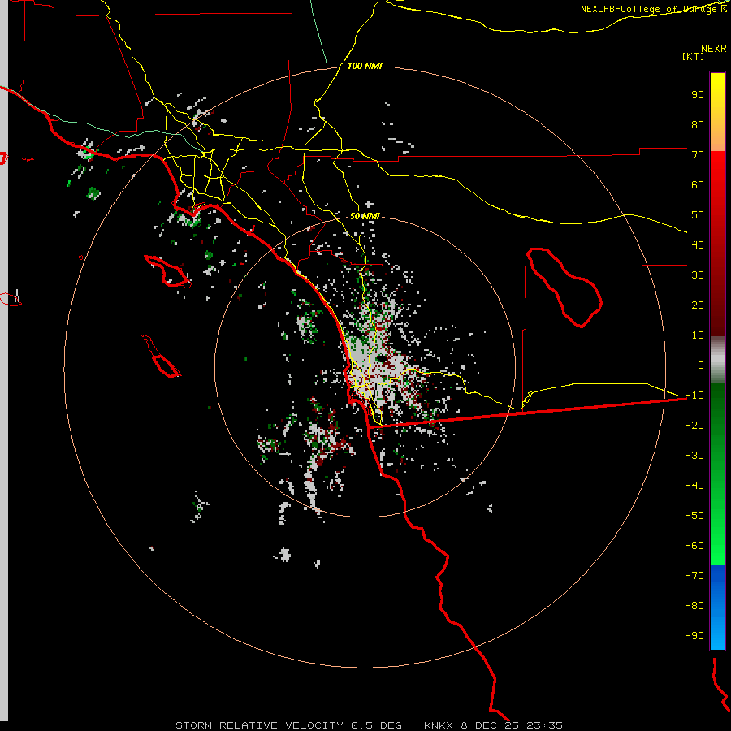Click the positive 90 scale value
Screen dimensions: 731x731
click(698, 95)
